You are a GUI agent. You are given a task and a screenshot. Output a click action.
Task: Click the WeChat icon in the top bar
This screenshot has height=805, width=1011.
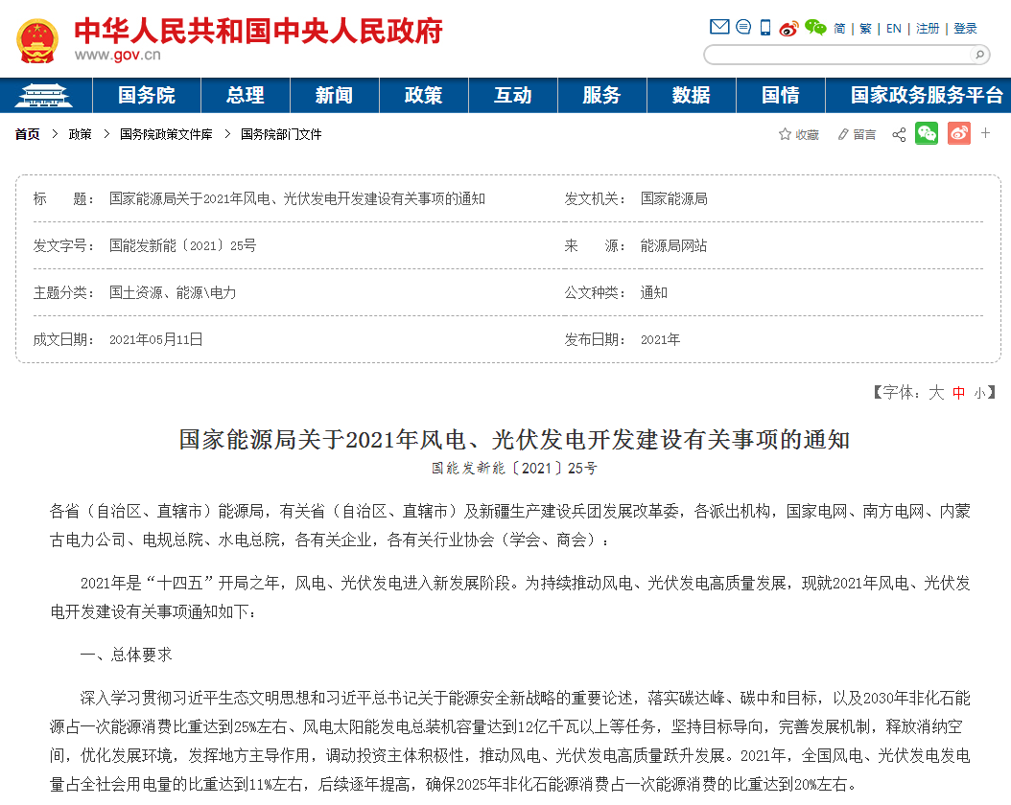pyautogui.click(x=814, y=27)
